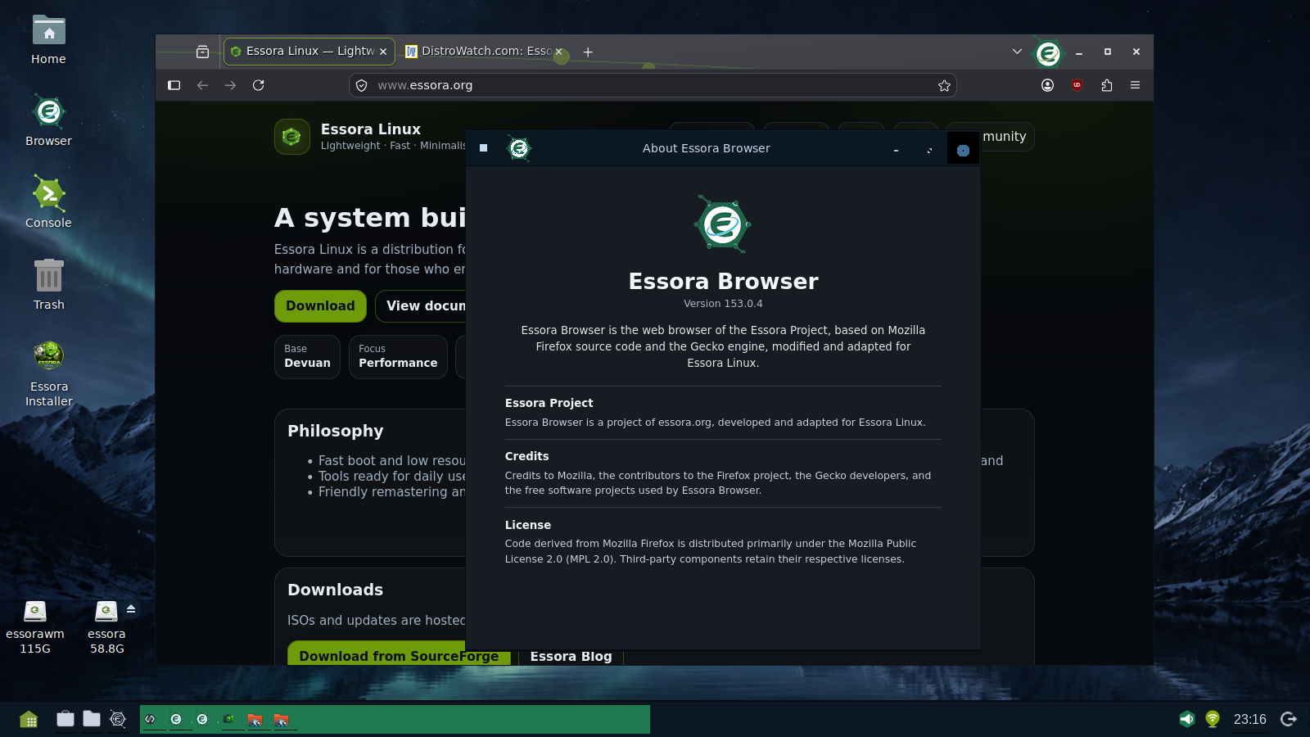This screenshot has height=737, width=1310.
Task: Launch the Essora Installer desktop icon
Action: (x=48, y=373)
